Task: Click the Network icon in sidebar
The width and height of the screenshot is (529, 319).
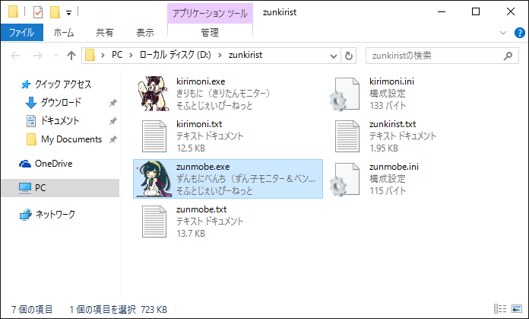Action: (25, 215)
